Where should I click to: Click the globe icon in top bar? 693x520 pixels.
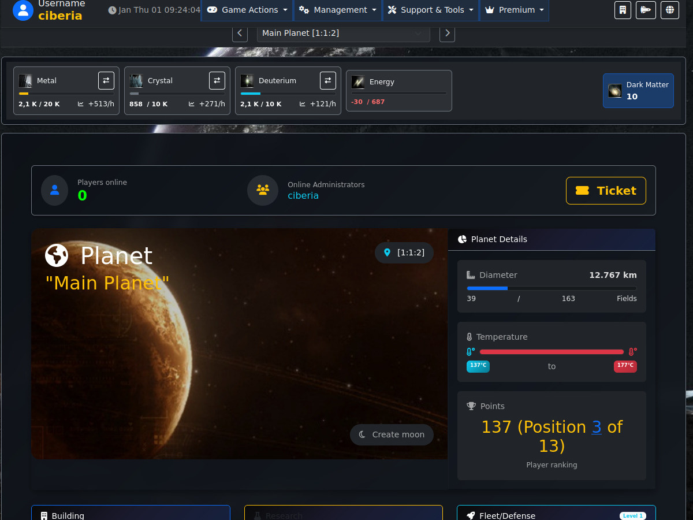670,10
